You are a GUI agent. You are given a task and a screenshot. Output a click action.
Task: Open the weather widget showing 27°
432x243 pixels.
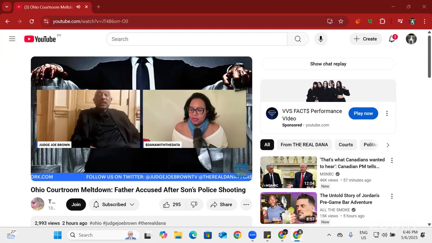point(11,235)
